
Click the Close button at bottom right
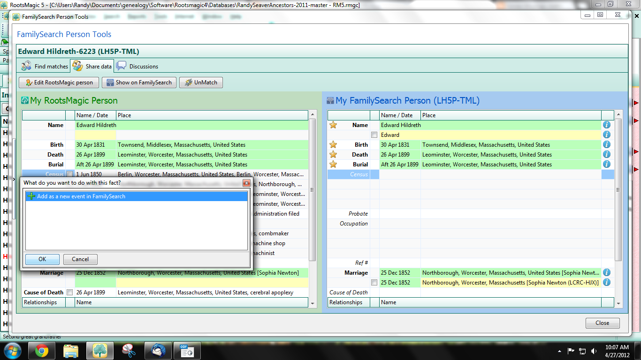pyautogui.click(x=603, y=323)
